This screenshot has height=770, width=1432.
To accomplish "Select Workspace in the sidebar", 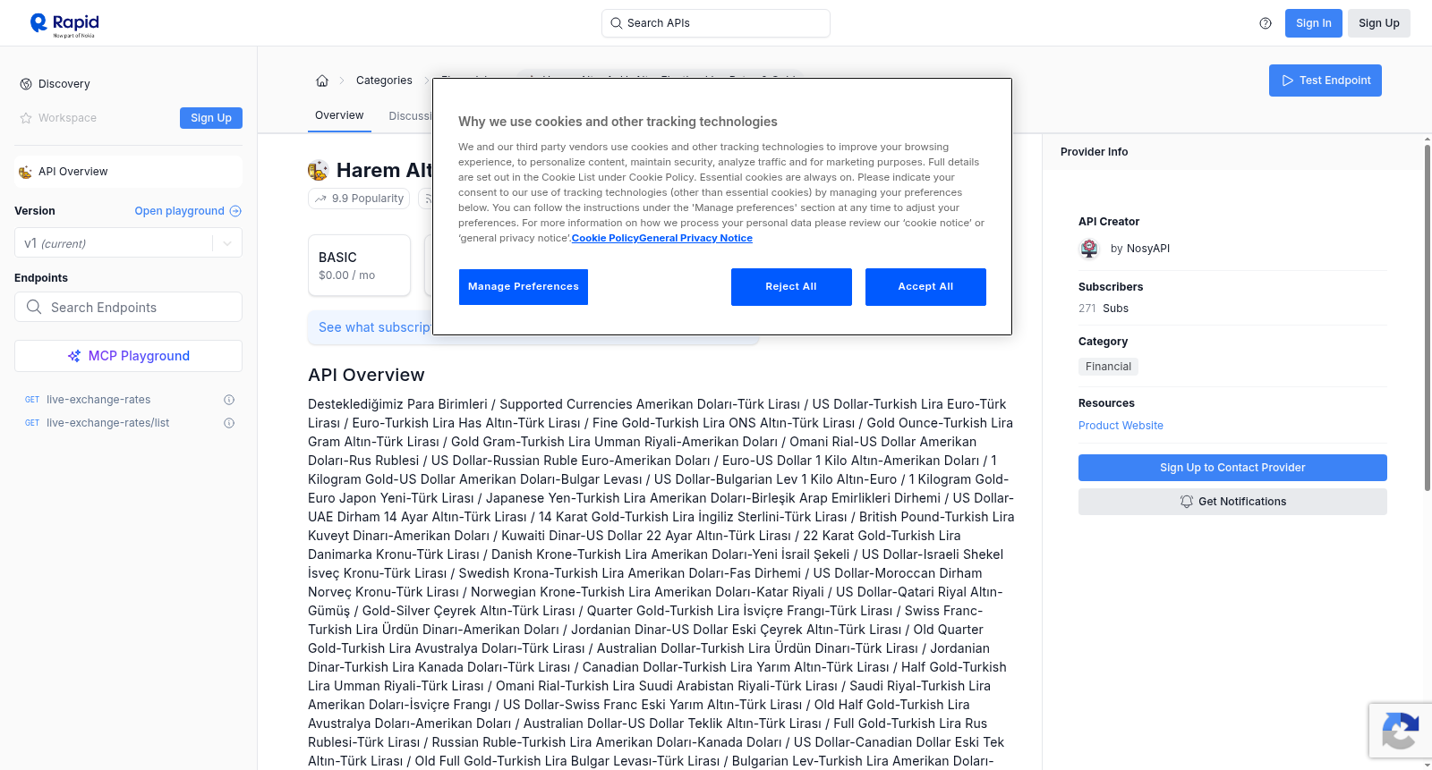I will coord(67,118).
